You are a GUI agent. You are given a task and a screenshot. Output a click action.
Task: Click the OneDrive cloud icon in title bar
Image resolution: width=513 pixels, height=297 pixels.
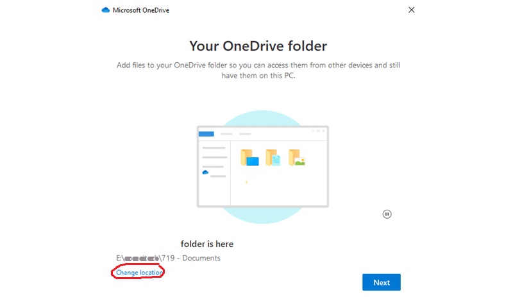point(106,10)
